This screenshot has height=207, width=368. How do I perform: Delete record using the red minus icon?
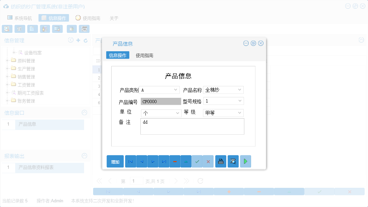(x=175, y=161)
